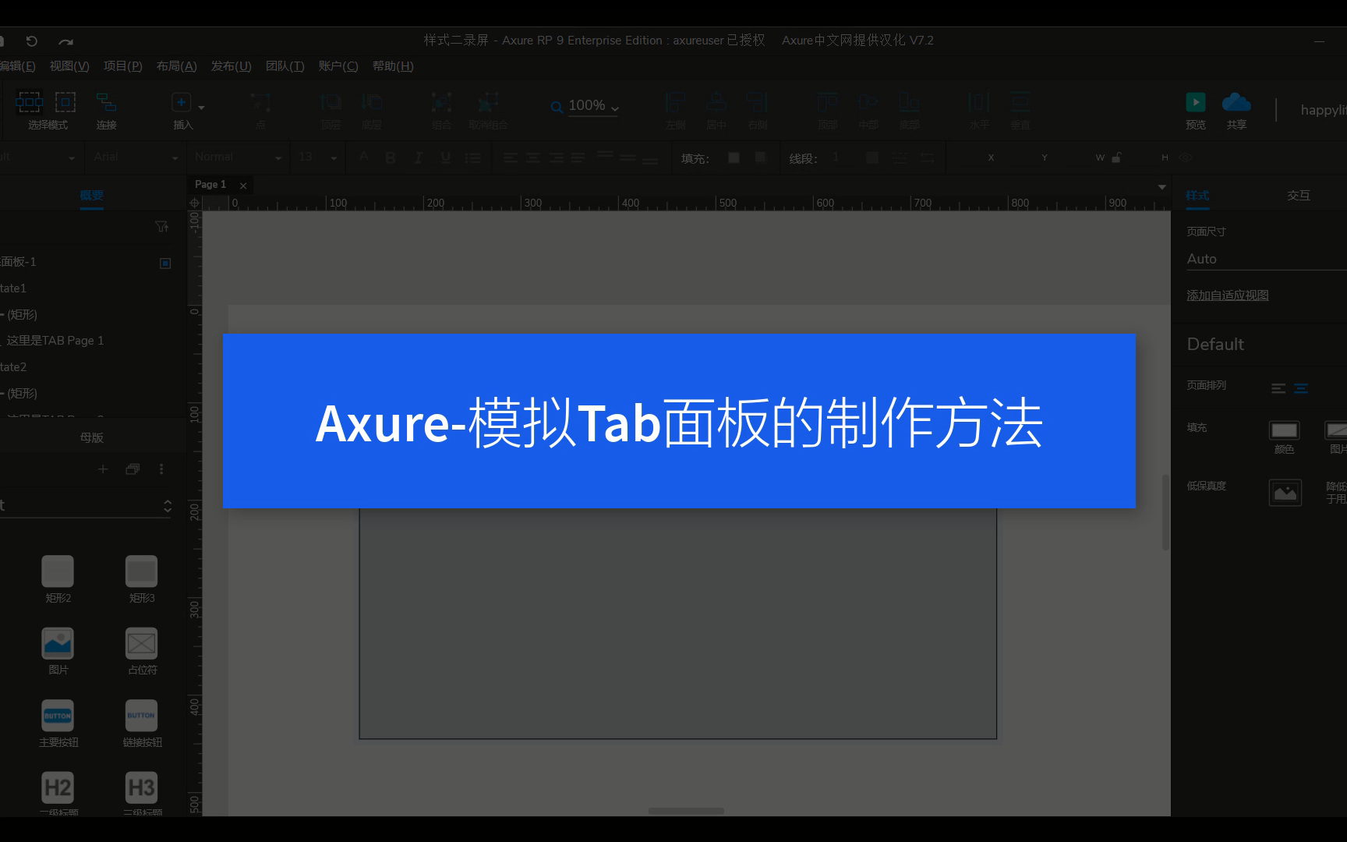
Task: Click the toolbar fill color swatch
Action: pos(734,157)
